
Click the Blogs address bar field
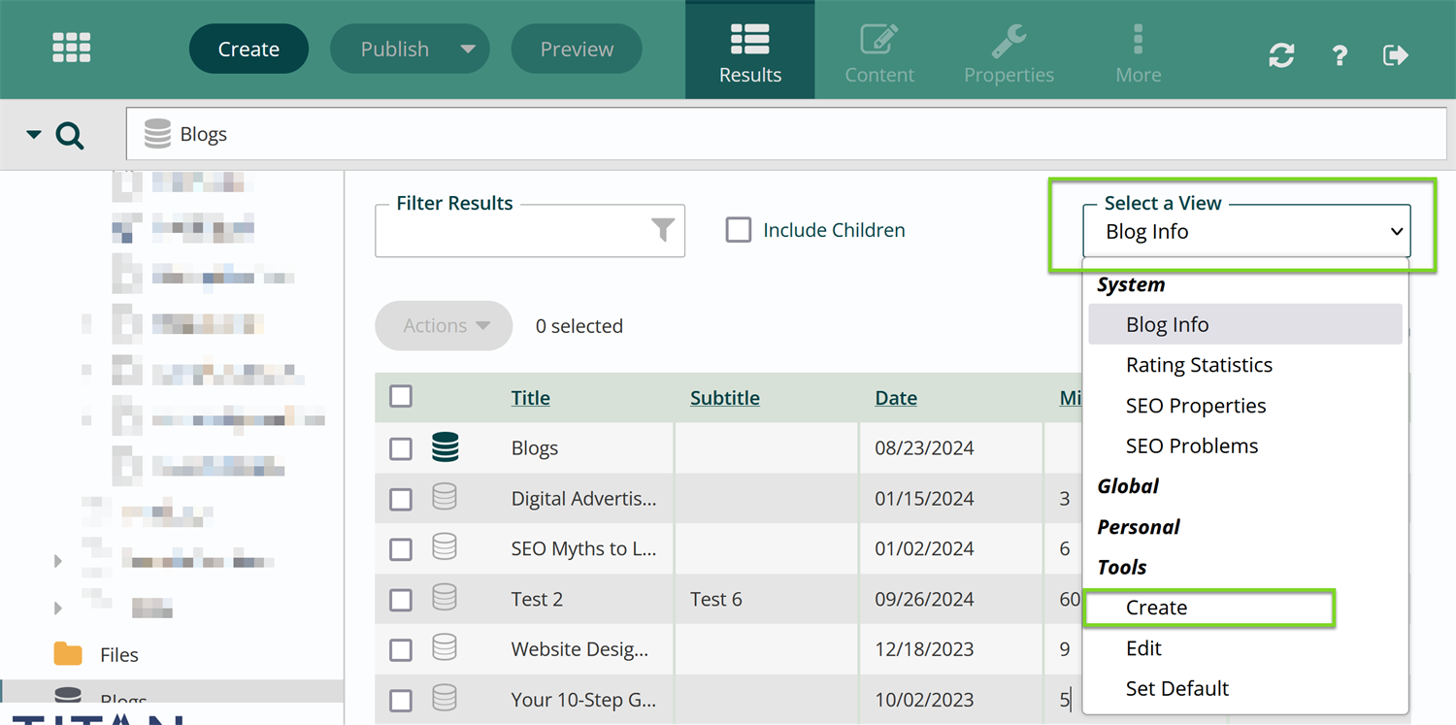point(786,134)
